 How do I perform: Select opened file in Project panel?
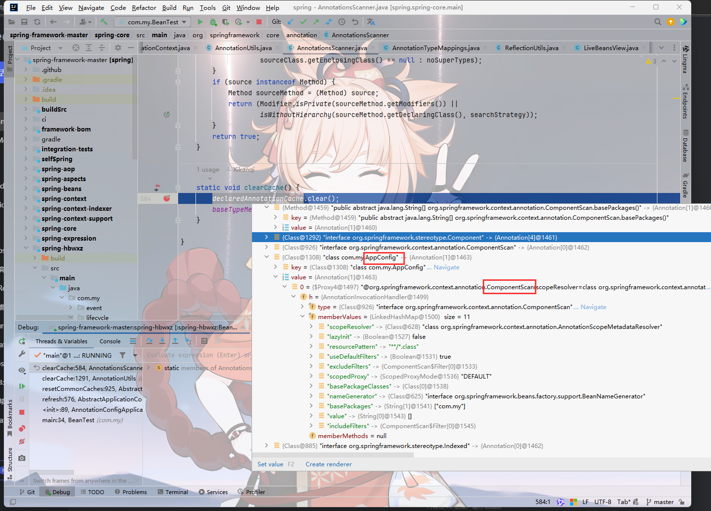click(x=76, y=48)
